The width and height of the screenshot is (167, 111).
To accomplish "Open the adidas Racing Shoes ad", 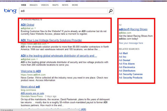I will pyautogui.click(x=133, y=30).
